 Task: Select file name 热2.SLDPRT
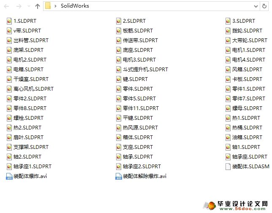pyautogui.click(x=27, y=128)
